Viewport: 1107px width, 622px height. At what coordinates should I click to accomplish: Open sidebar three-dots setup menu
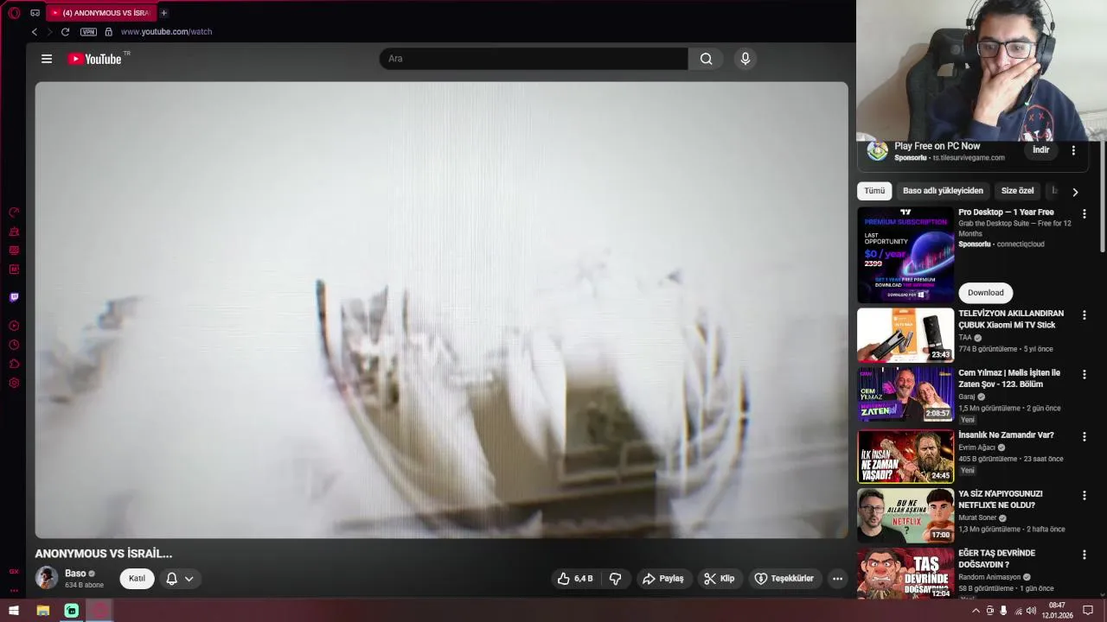coord(14,590)
